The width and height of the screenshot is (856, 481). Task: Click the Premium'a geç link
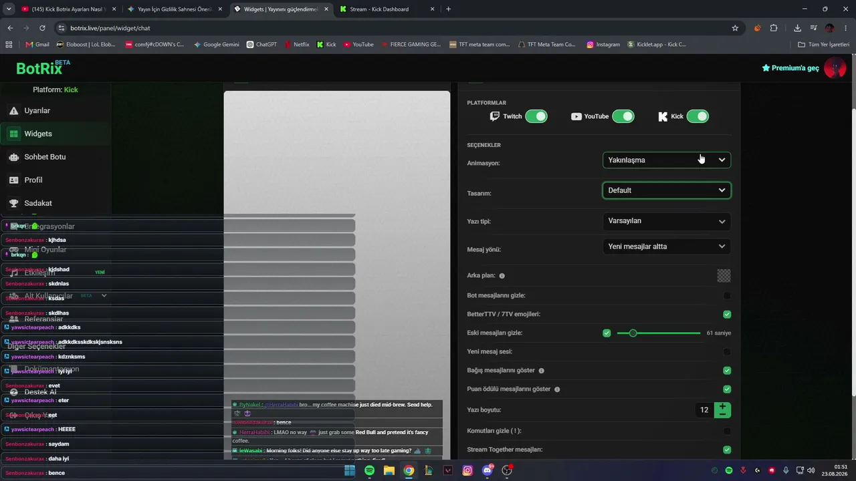pos(790,68)
